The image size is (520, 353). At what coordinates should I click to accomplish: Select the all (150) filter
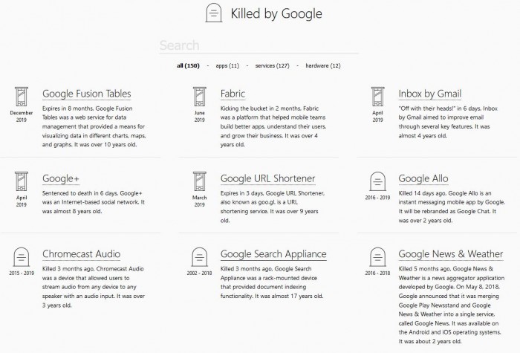(188, 66)
